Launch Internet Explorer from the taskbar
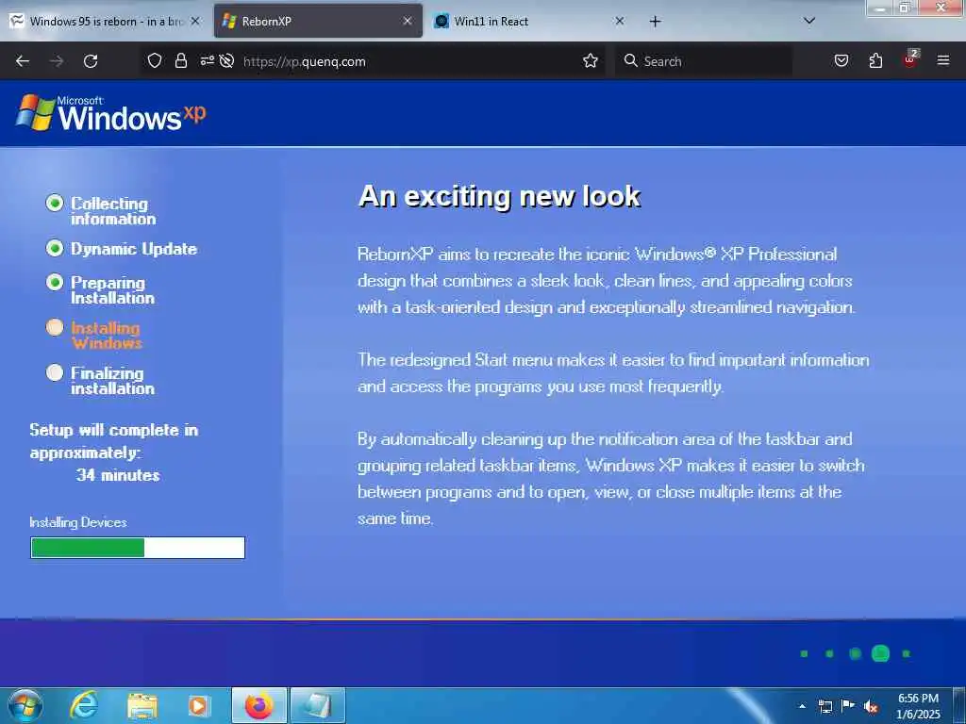This screenshot has height=724, width=966. [x=84, y=705]
